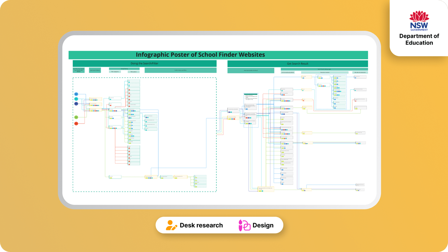Click "Department of Education" text

click(419, 39)
